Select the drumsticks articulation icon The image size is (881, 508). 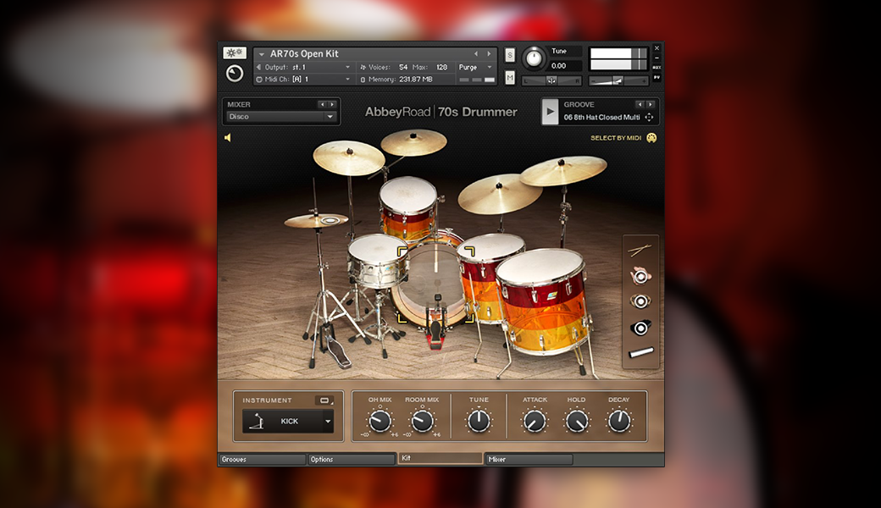640,251
